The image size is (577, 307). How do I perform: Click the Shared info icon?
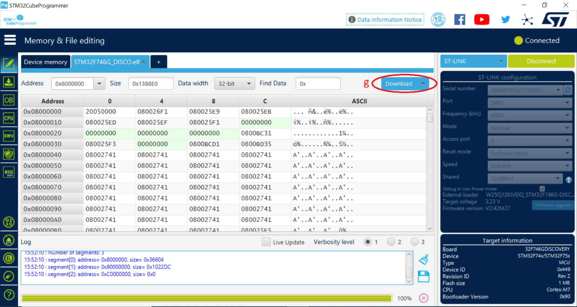coord(569,180)
